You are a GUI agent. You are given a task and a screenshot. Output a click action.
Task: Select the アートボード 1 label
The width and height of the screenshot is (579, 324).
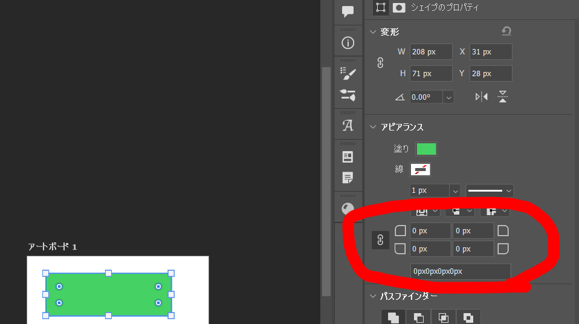click(52, 247)
